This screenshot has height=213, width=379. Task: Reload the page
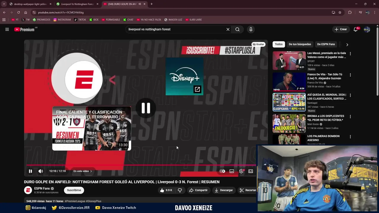click(18, 12)
